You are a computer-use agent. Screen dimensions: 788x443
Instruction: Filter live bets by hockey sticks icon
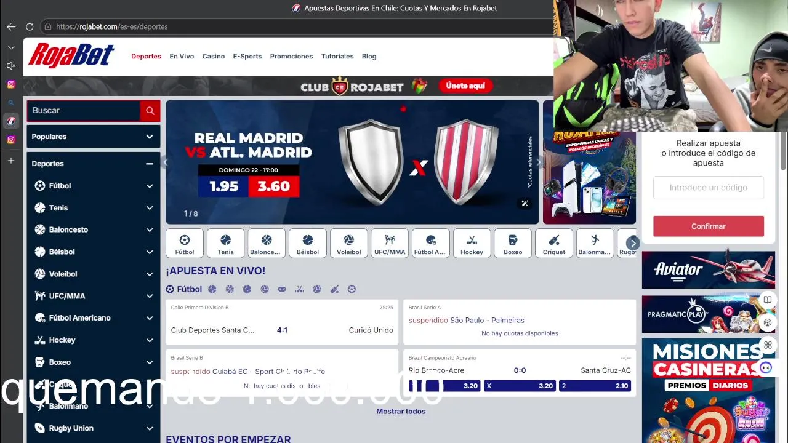299,289
